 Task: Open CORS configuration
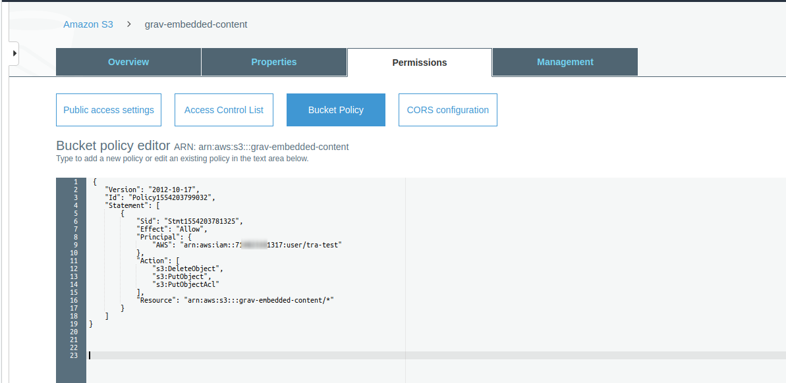pos(448,110)
